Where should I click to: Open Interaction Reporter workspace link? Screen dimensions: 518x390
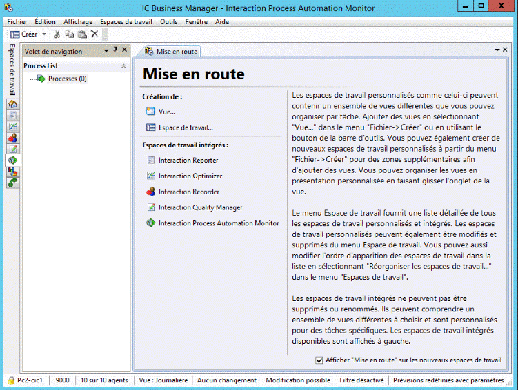[x=188, y=160]
